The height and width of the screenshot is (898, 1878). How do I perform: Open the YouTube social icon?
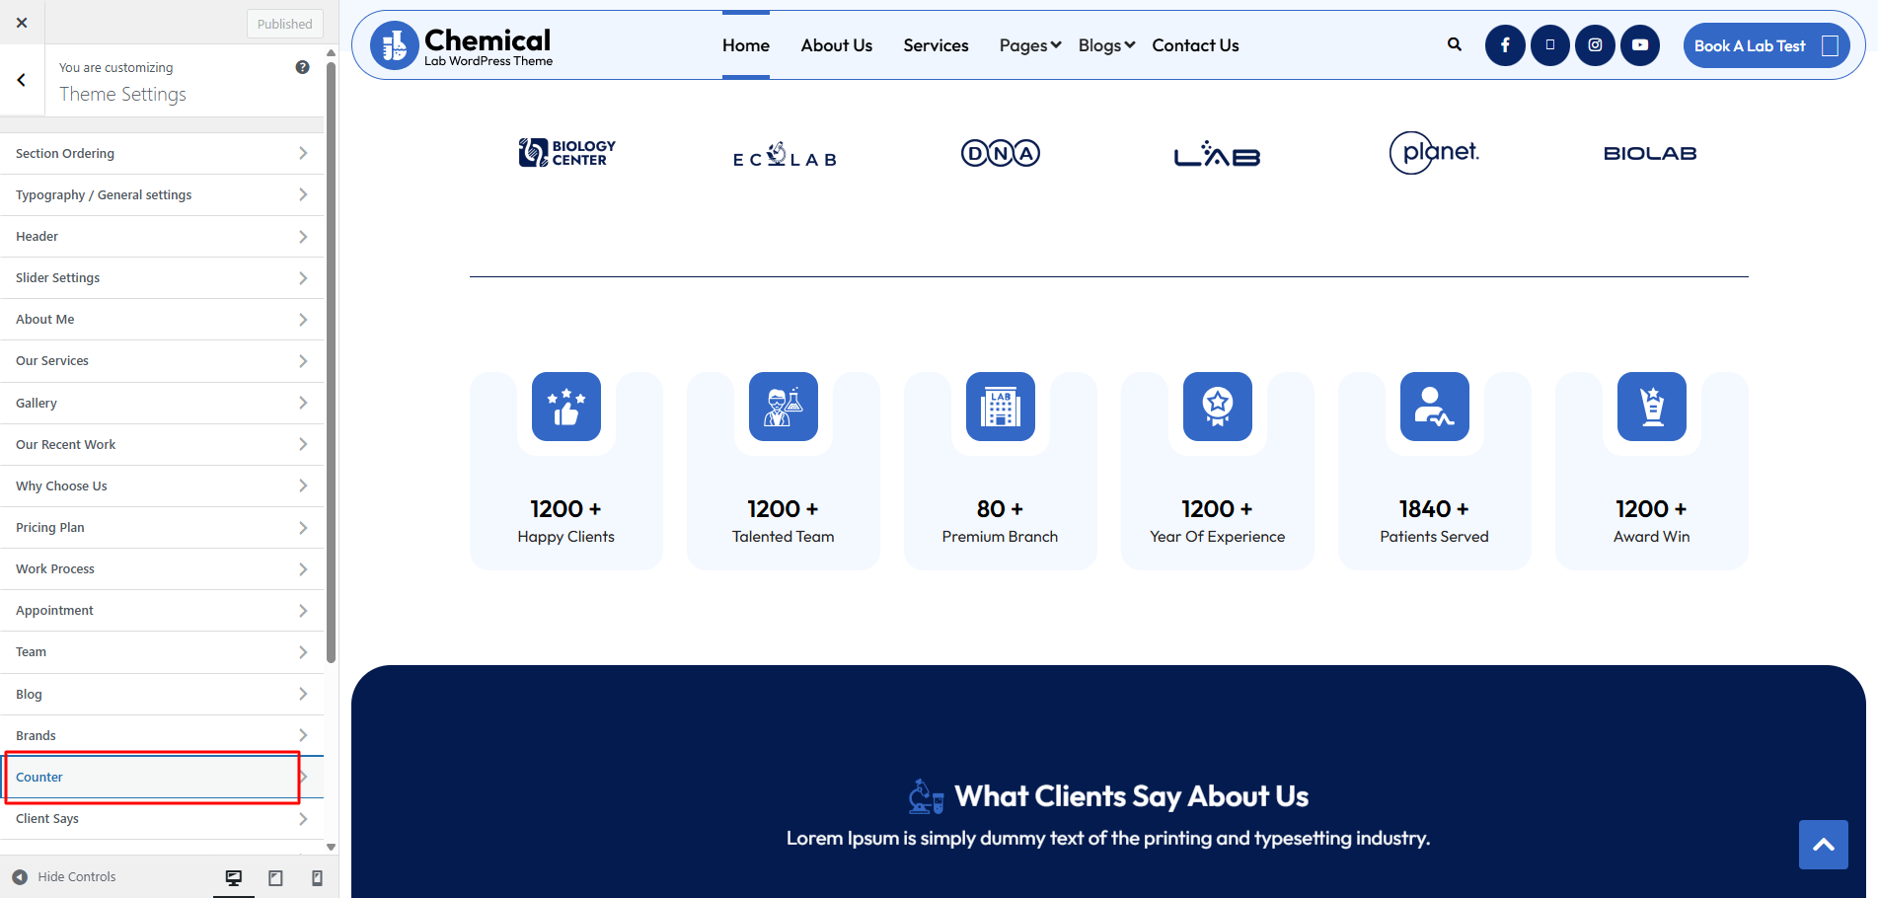click(x=1639, y=45)
